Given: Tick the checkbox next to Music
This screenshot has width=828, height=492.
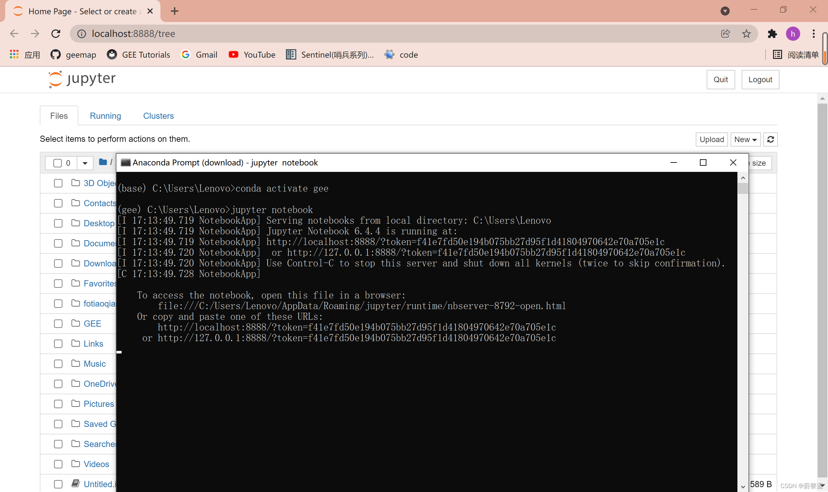Looking at the screenshot, I should [x=58, y=364].
